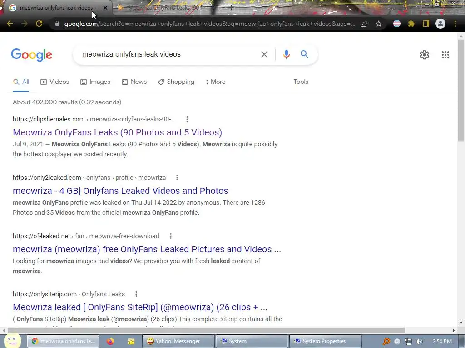The height and width of the screenshot is (348, 465).
Task: Open the Extensions puzzle-piece menu
Action: (x=411, y=24)
